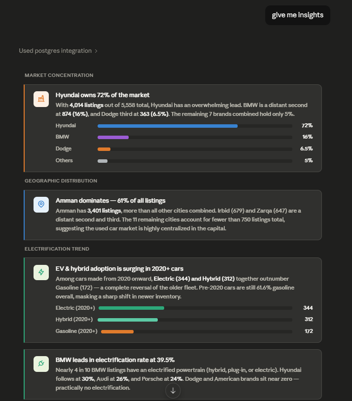The height and width of the screenshot is (401, 352).
Task: Click the green lightning bolt icon
Action: 41,272
